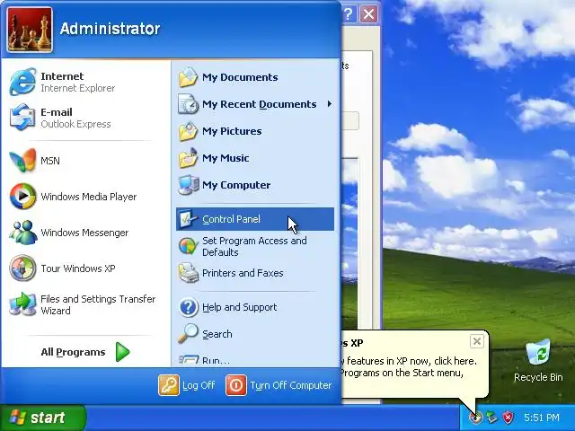Image resolution: width=575 pixels, height=431 pixels.
Task: Close the Tour Windows XP balloon tip
Action: pos(477,341)
